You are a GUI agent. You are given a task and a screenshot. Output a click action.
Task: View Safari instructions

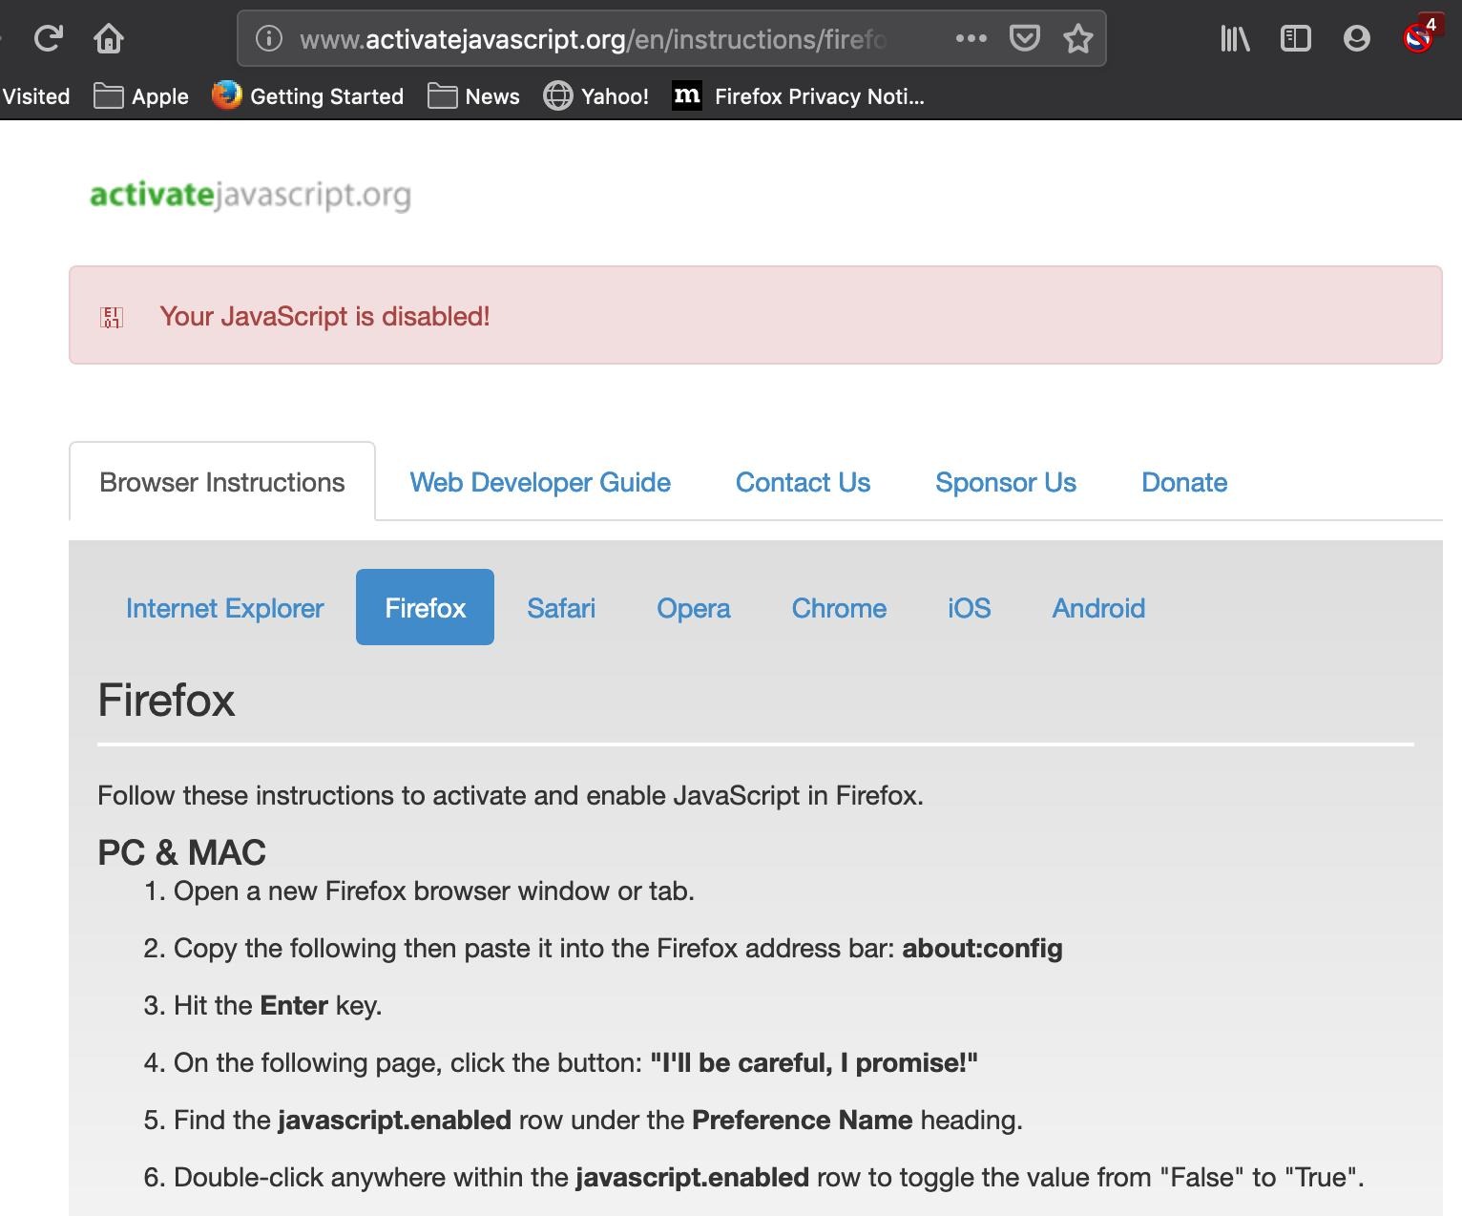[x=561, y=608]
